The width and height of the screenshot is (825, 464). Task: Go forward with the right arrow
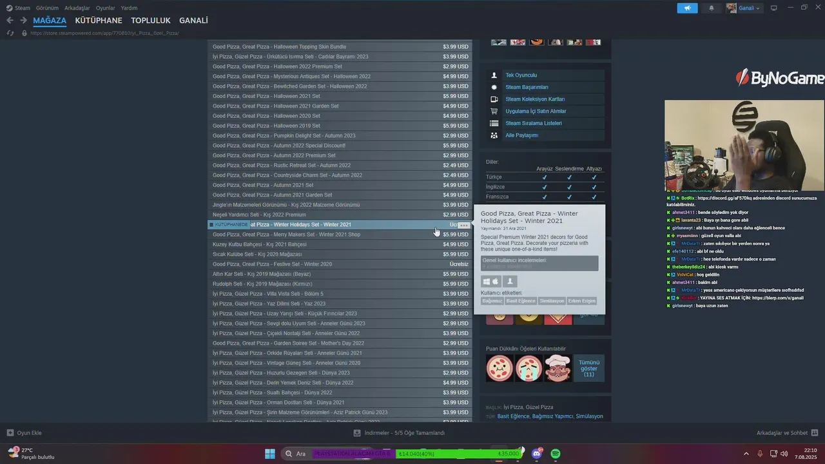point(23,21)
